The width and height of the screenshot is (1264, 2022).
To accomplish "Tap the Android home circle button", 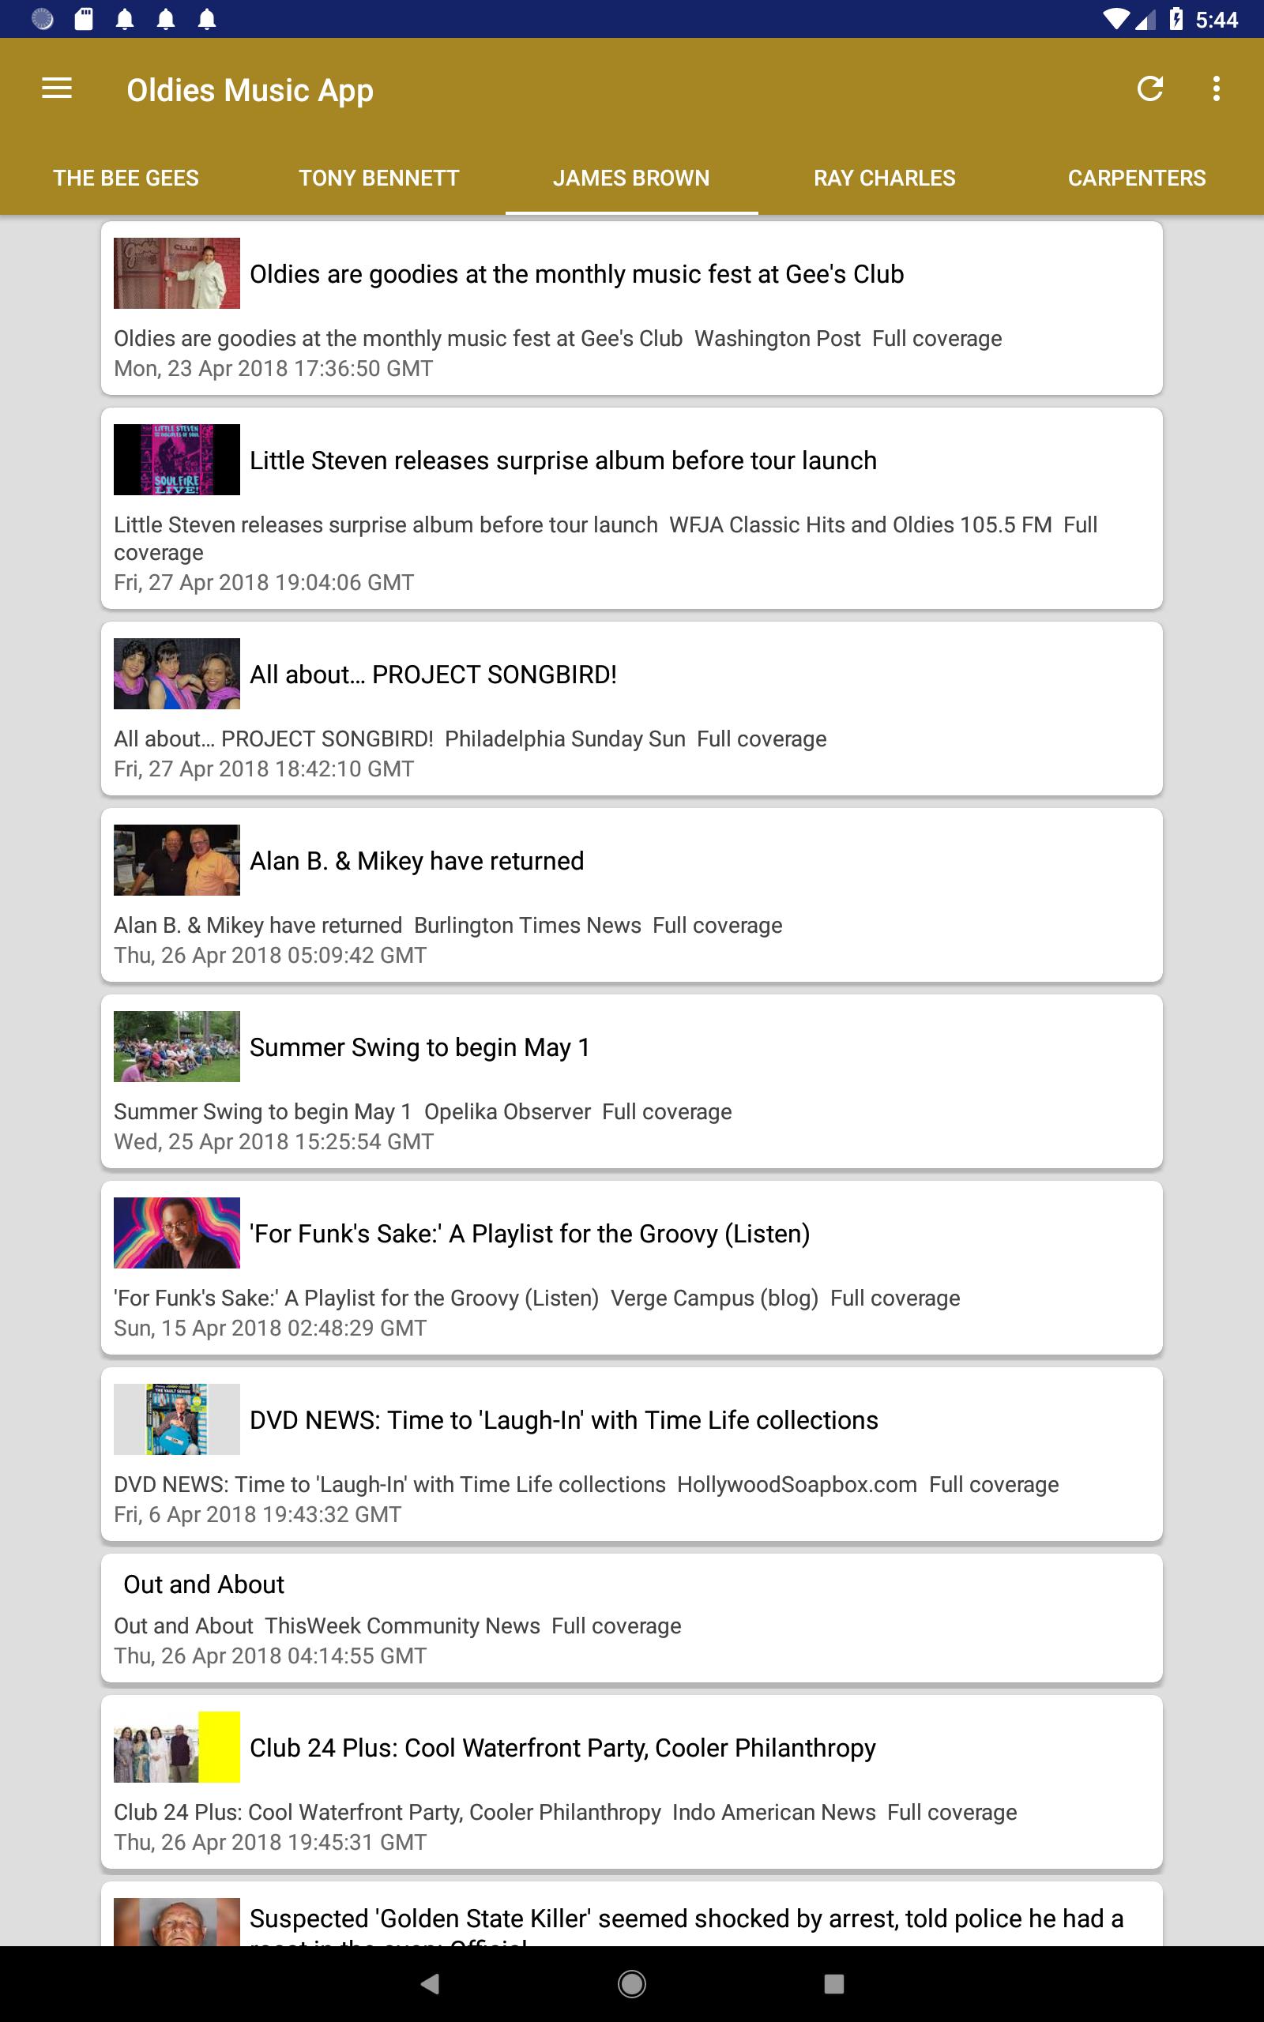I will point(631,1983).
